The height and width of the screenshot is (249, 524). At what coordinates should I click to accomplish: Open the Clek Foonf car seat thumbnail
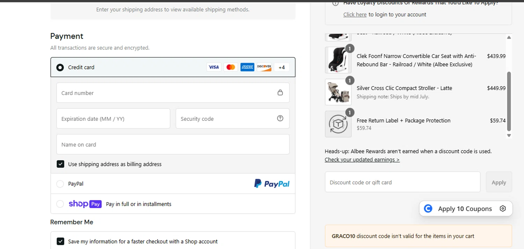pyautogui.click(x=338, y=60)
